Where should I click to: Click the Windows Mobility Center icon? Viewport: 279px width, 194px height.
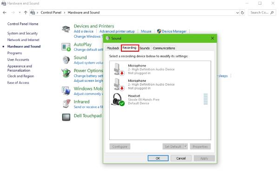pyautogui.click(x=66, y=91)
